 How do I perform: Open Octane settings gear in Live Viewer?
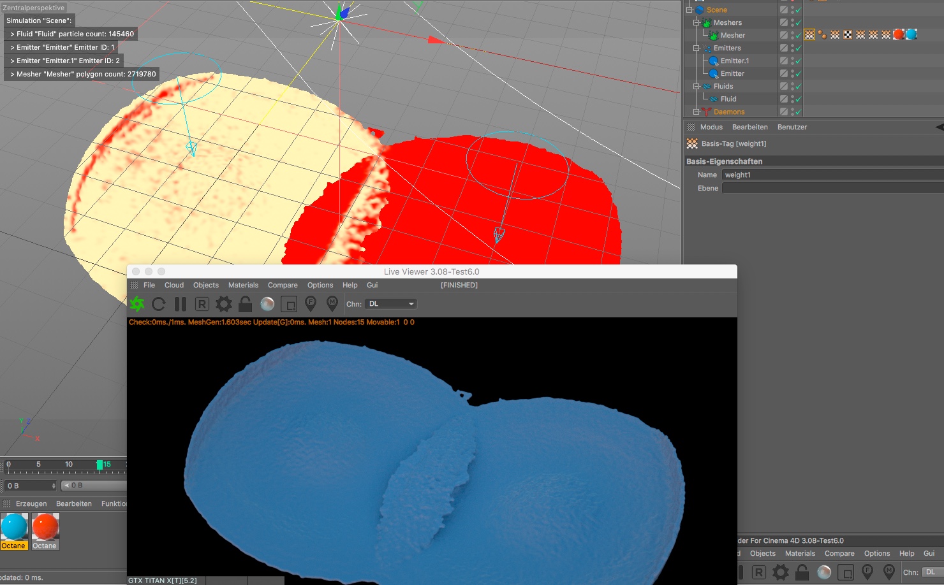[224, 304]
